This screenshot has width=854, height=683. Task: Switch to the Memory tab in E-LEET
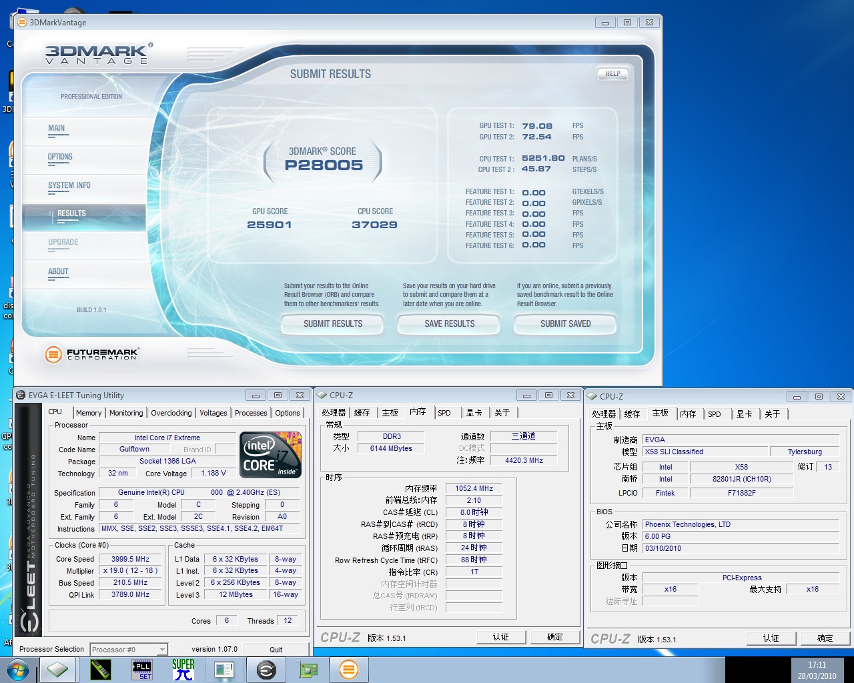point(89,413)
